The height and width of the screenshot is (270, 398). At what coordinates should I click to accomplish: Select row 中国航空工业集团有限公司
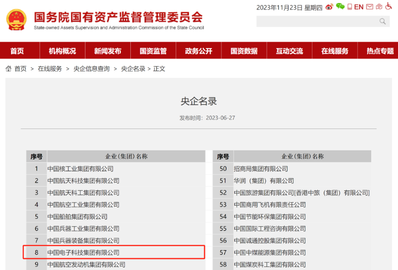[116, 204]
